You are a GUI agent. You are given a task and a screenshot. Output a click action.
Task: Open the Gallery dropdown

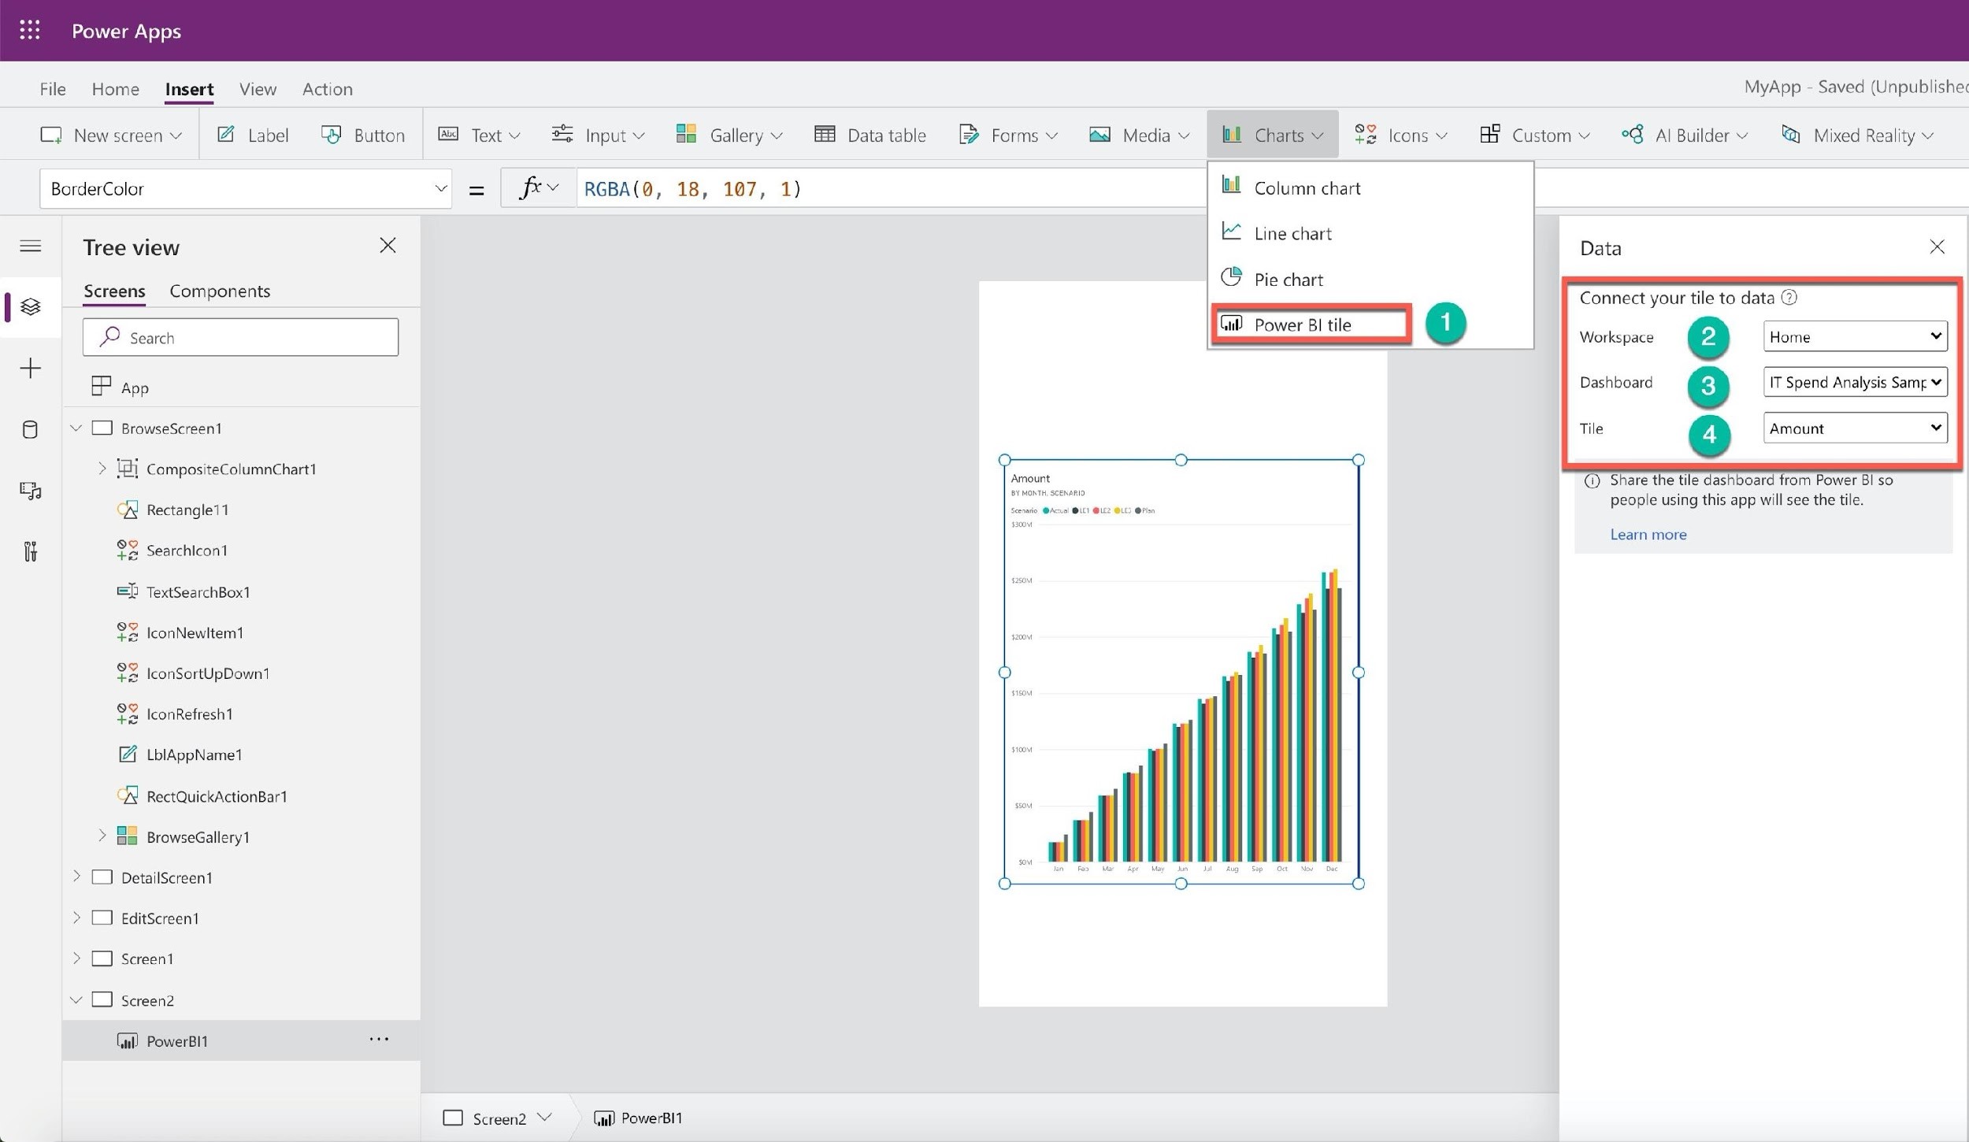tap(729, 135)
